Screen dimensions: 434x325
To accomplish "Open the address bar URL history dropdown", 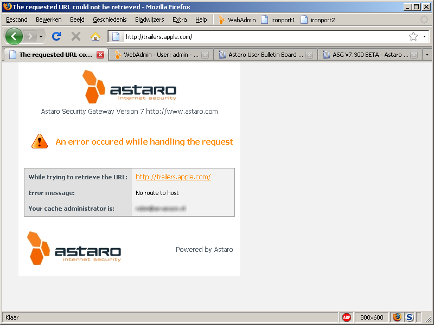I will pyautogui.click(x=424, y=36).
